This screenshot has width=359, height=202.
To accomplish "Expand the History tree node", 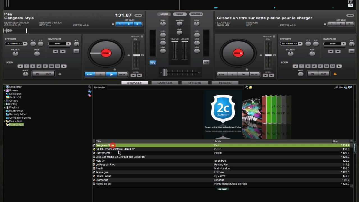I will coord(5,104).
